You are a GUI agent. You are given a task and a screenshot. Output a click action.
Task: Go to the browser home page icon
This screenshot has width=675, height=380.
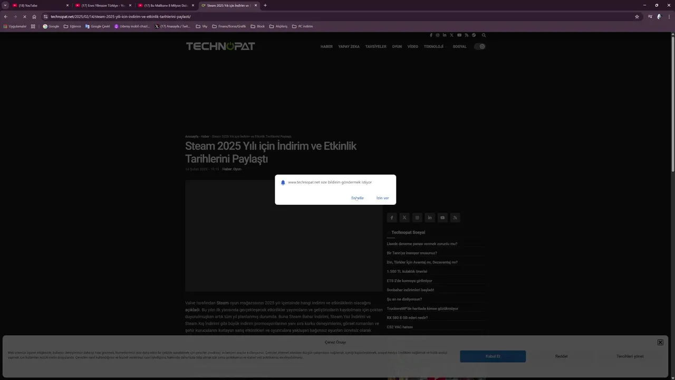coord(34,16)
